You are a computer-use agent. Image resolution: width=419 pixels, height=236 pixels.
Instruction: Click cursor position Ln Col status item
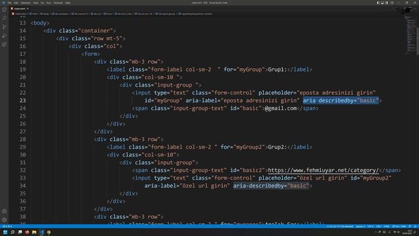tap(340, 226)
